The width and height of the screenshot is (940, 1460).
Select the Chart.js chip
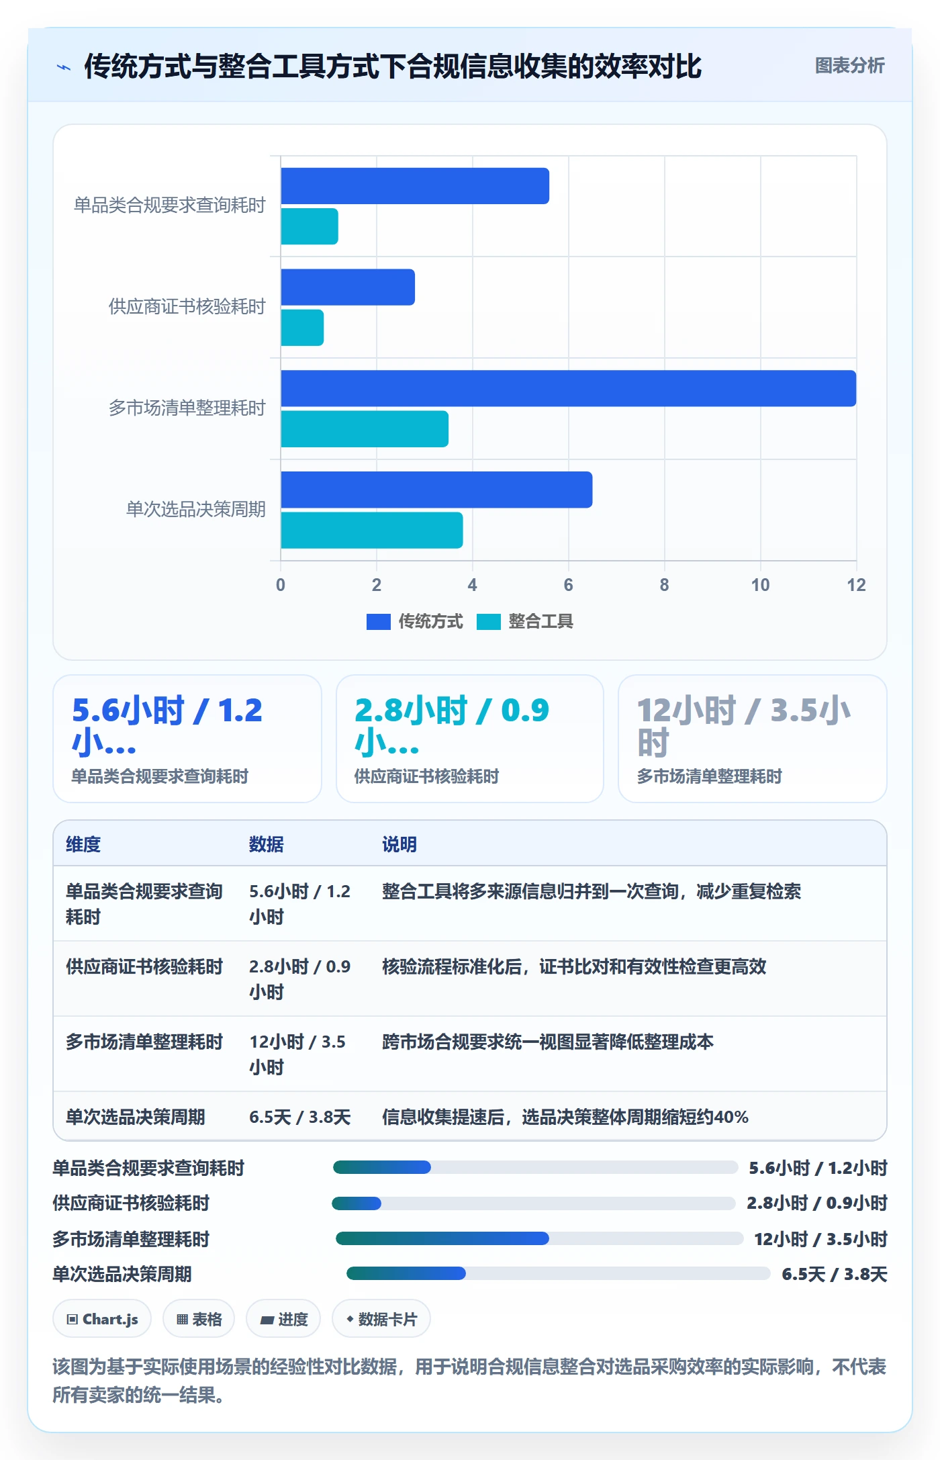click(x=102, y=1319)
